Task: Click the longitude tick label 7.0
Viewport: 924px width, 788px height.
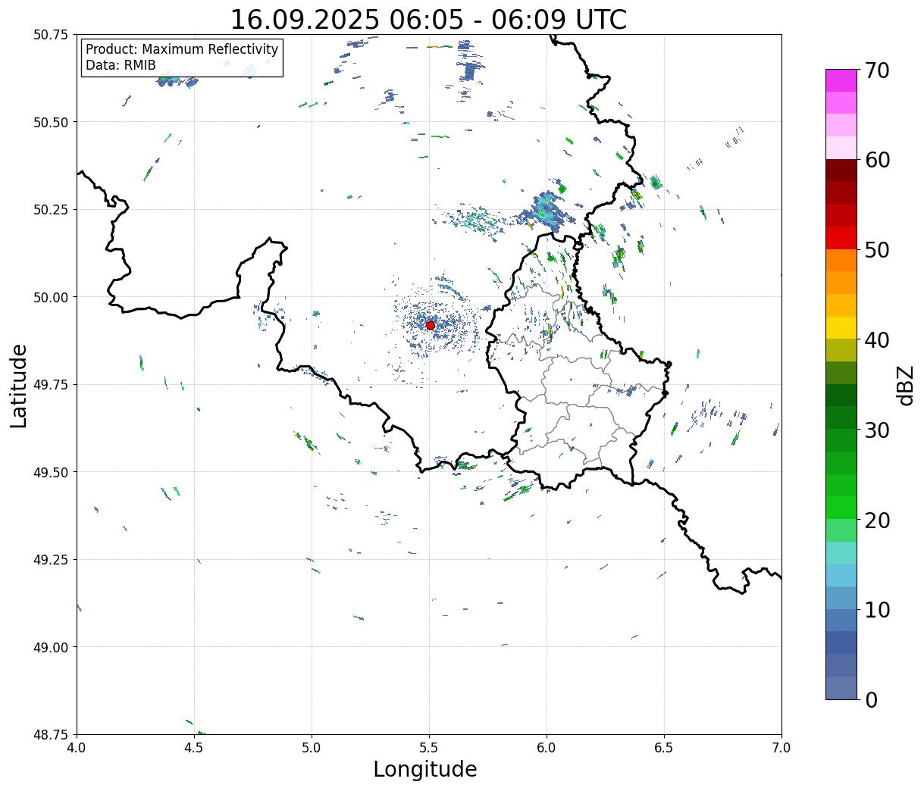Action: coord(781,748)
